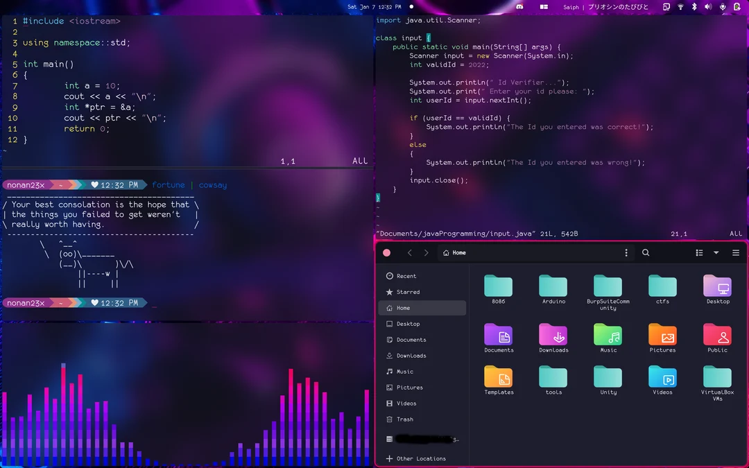Open the BurpSuiteCommunity folder
This screenshot has width=749, height=468.
[x=608, y=286]
